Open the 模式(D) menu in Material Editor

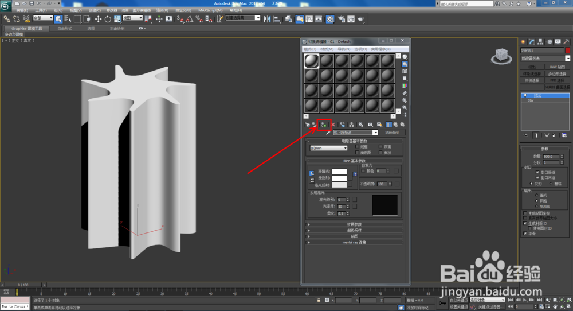310,49
